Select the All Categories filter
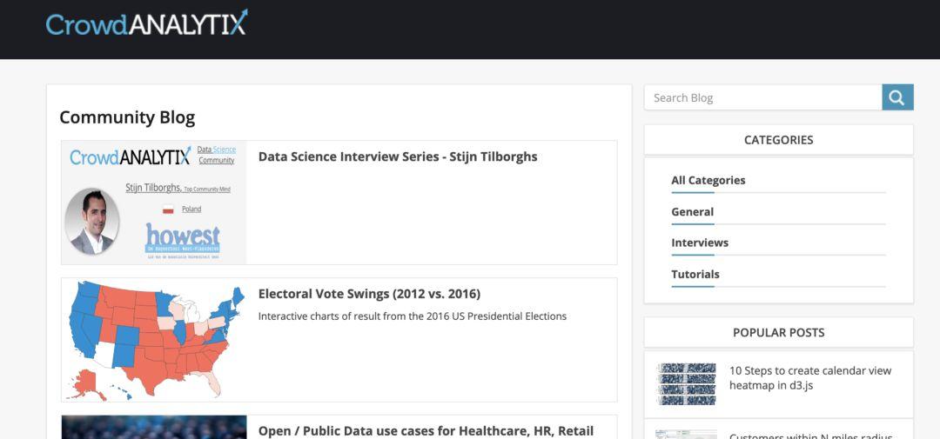Screen dimensions: 940x439 (708, 180)
